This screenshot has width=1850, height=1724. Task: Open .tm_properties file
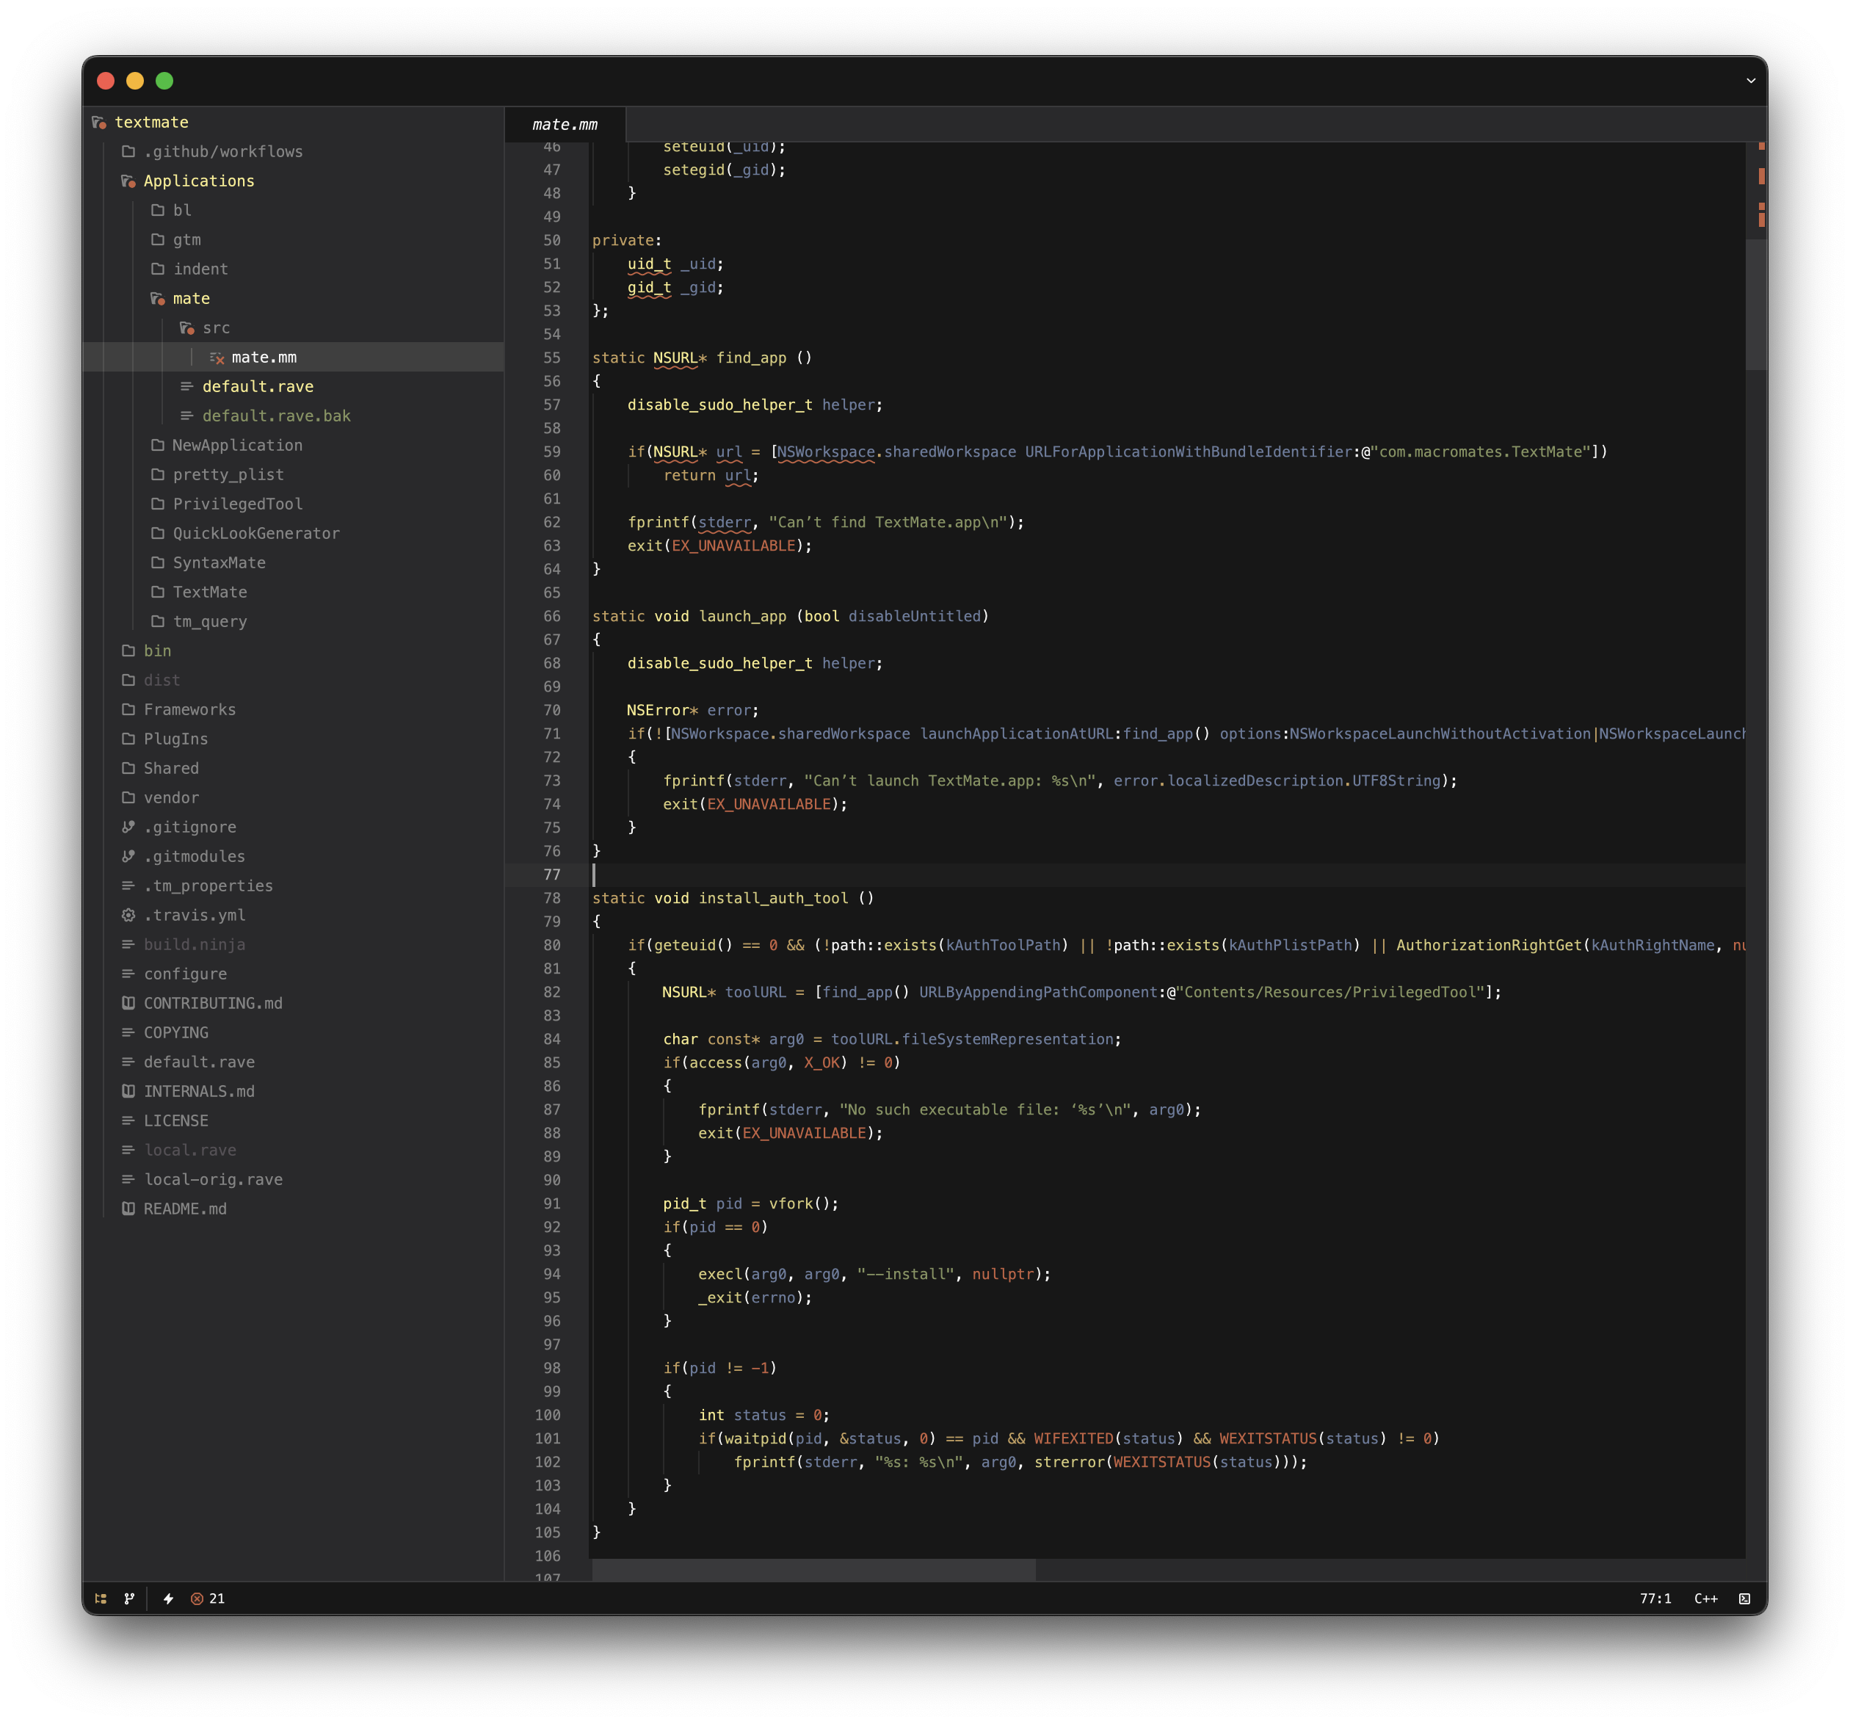tap(293, 885)
